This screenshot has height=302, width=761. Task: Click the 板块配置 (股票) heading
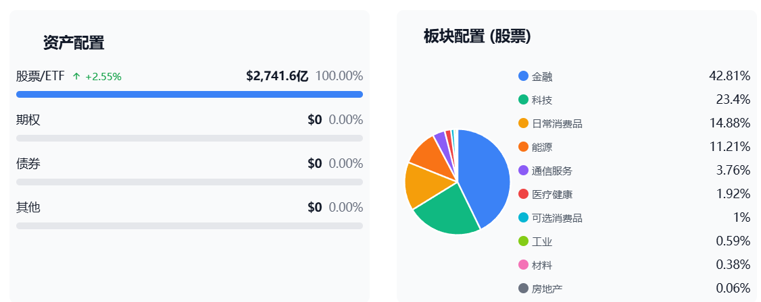click(x=477, y=36)
